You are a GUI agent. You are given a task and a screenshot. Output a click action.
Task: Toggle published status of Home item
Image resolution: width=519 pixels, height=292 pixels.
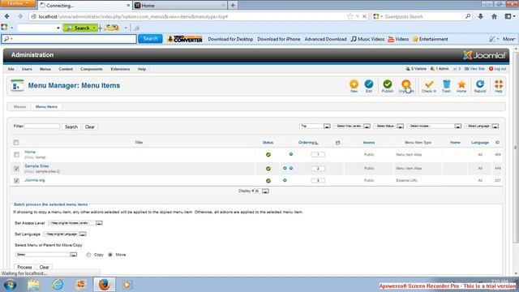click(x=268, y=155)
